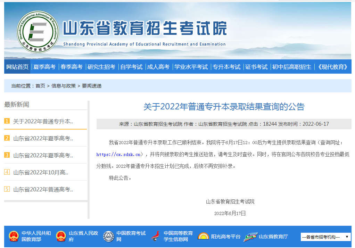
Task: Click the 阳光高考平台 sun icon
Action: [x=204, y=236]
